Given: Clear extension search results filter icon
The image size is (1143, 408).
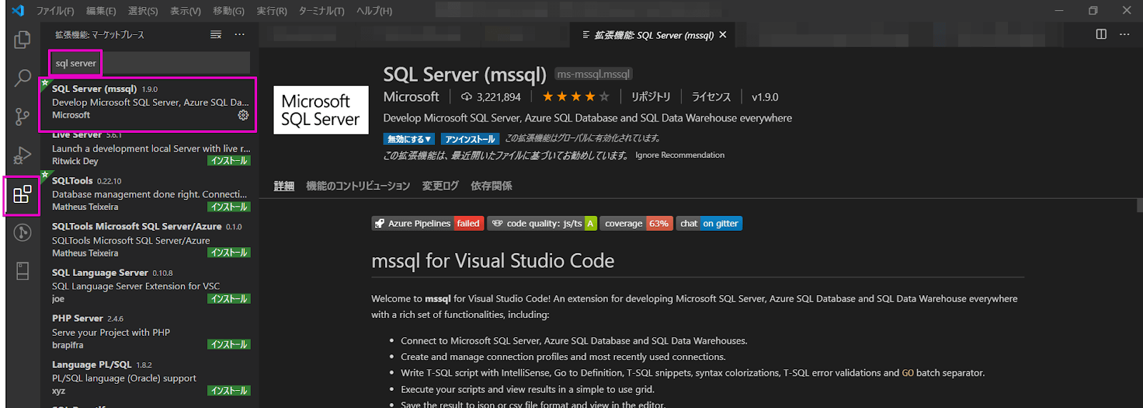Looking at the screenshot, I should (216, 34).
